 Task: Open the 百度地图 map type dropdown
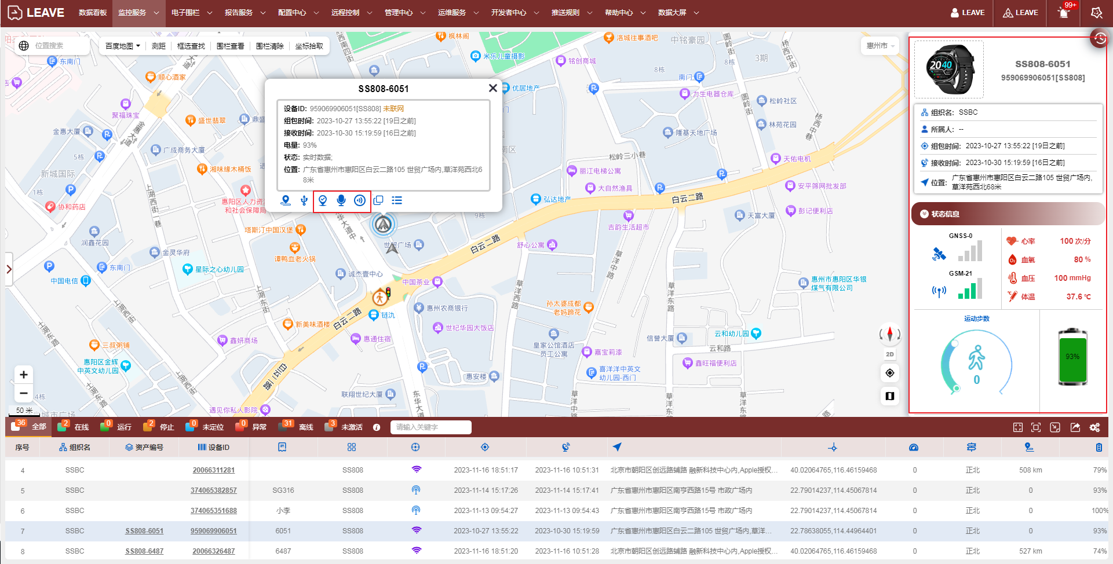click(x=123, y=46)
